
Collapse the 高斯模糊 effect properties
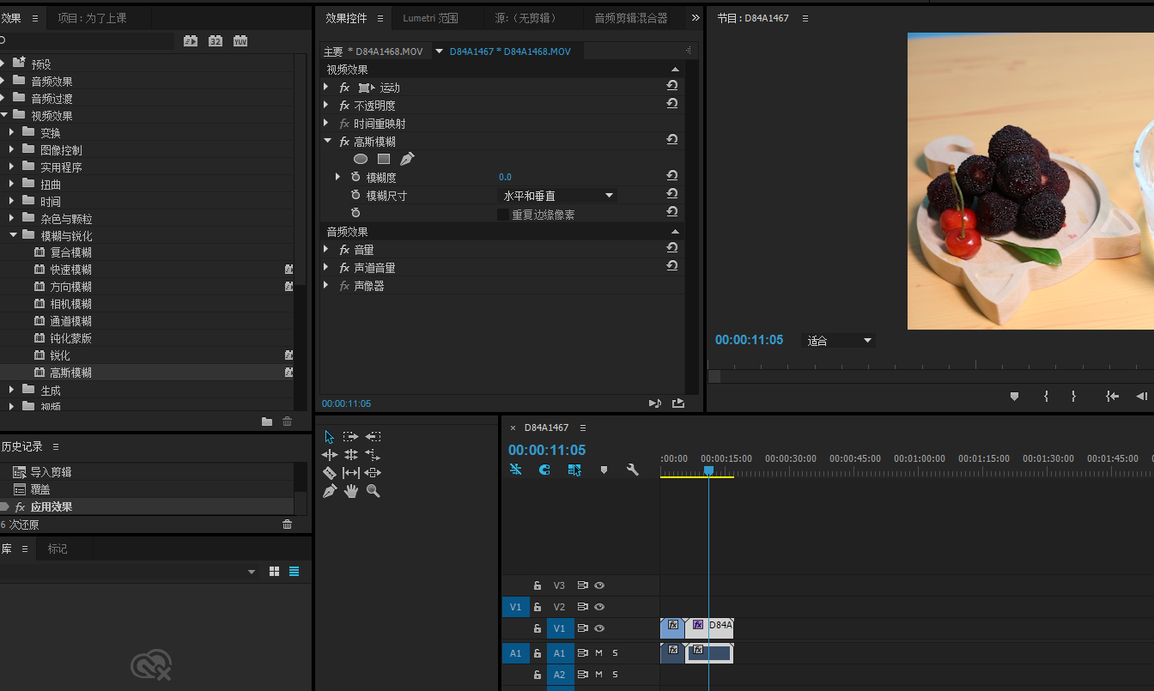(x=327, y=141)
